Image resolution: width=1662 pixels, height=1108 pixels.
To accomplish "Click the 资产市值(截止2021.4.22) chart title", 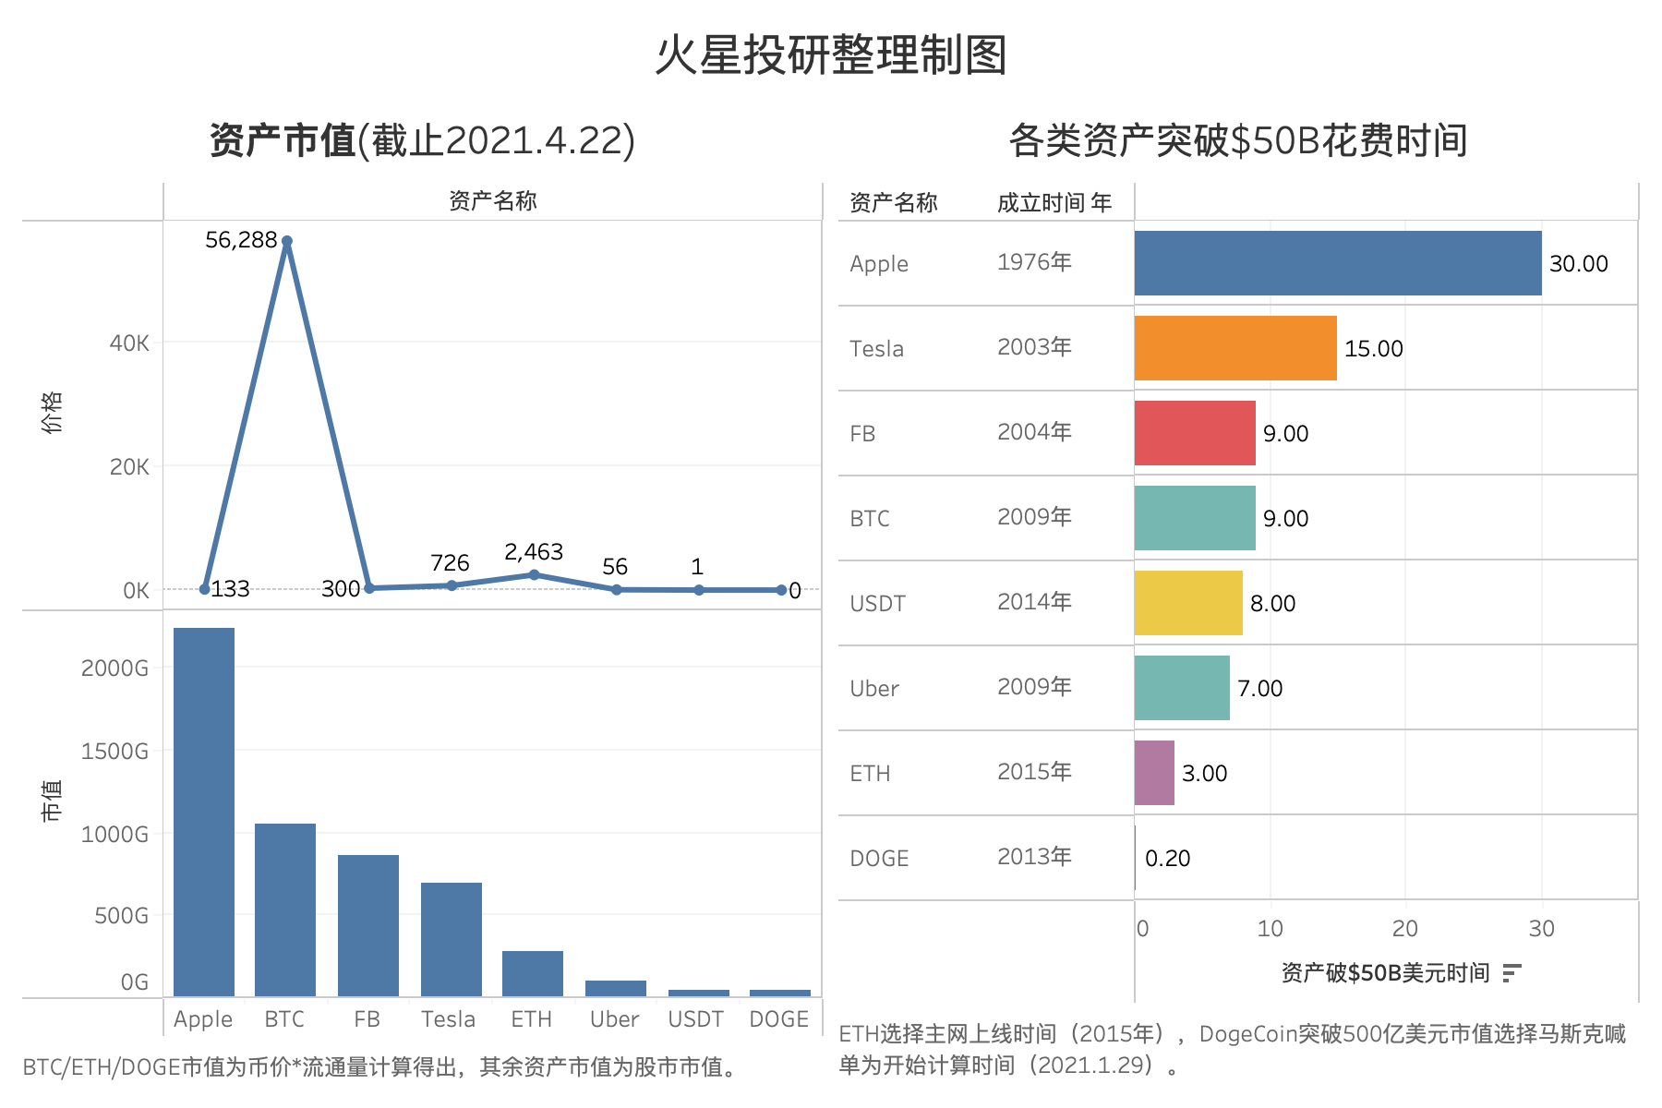I will point(422,140).
